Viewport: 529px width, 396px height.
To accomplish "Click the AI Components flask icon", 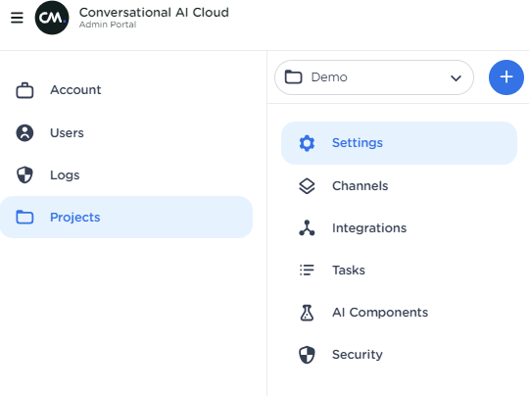I will pyautogui.click(x=307, y=313).
